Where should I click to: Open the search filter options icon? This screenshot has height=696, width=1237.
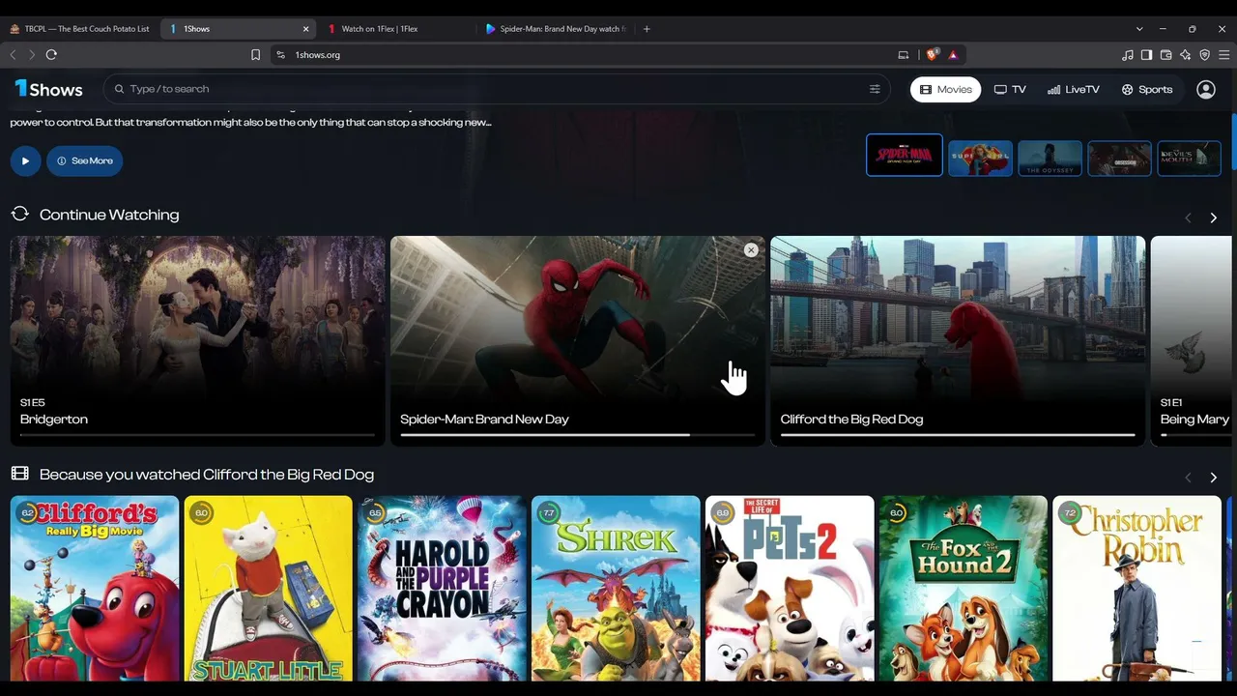click(x=875, y=89)
